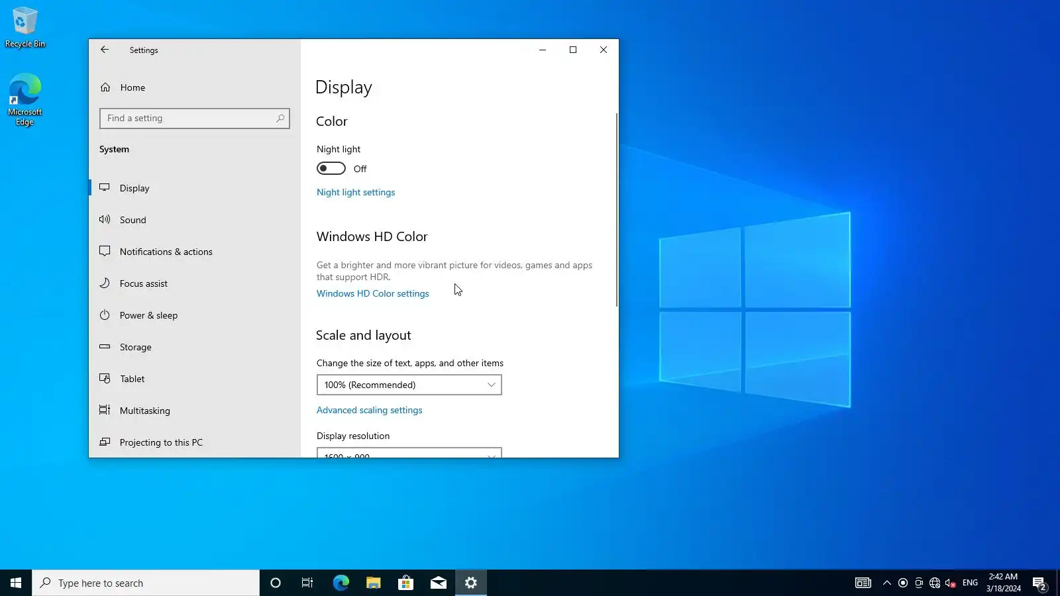This screenshot has height=596, width=1060.
Task: Launch Cortana from the taskbar
Action: pyautogui.click(x=276, y=583)
